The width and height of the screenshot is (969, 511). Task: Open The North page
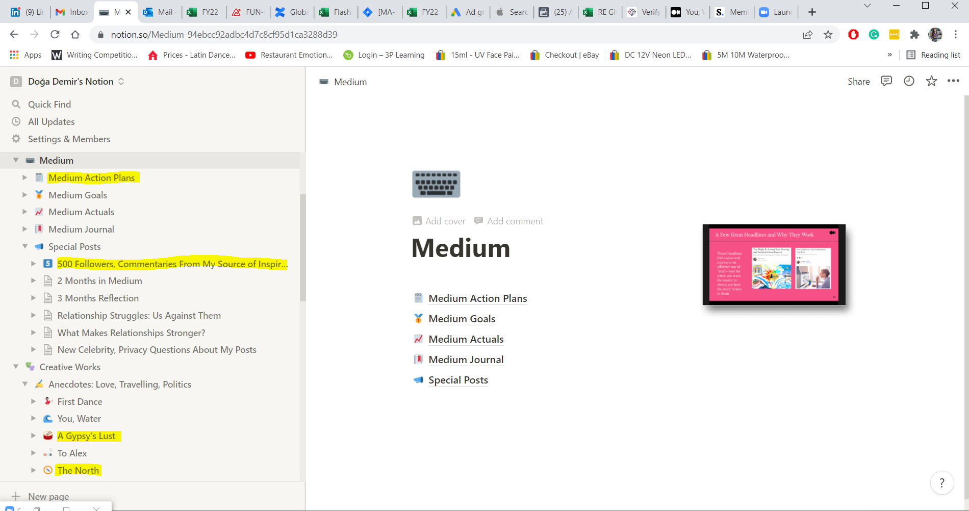(78, 470)
